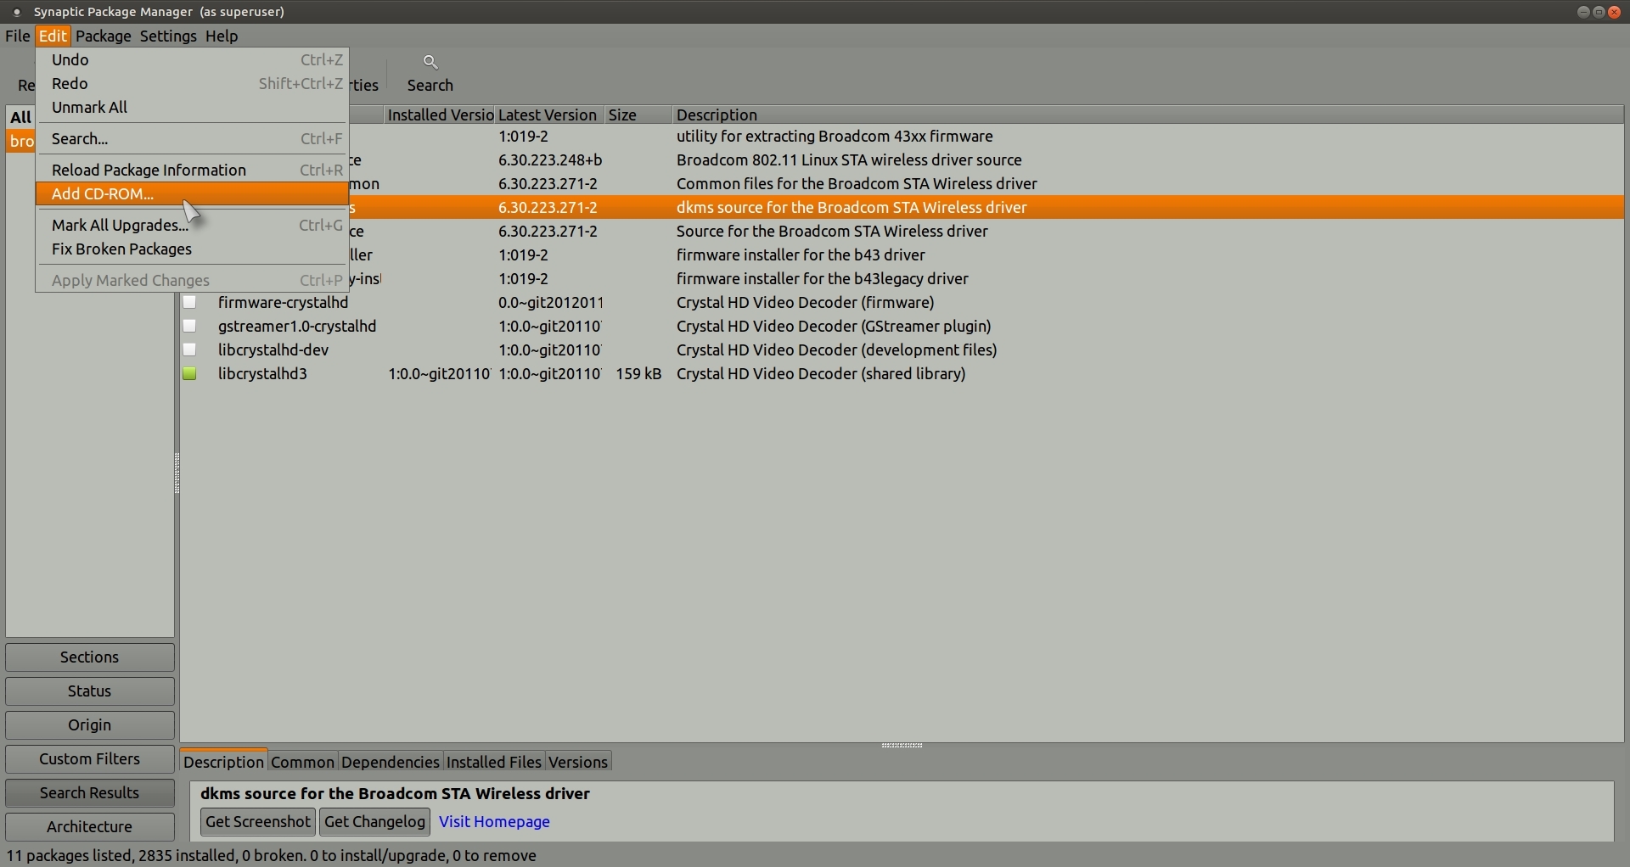1630x867 pixels.
Task: Select Unmark All in the Edit menu
Action: pos(193,107)
